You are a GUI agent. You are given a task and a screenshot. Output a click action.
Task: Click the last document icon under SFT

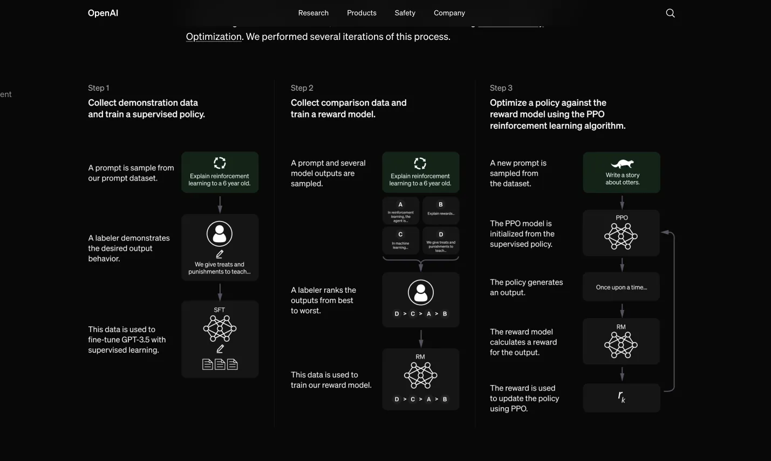233,364
